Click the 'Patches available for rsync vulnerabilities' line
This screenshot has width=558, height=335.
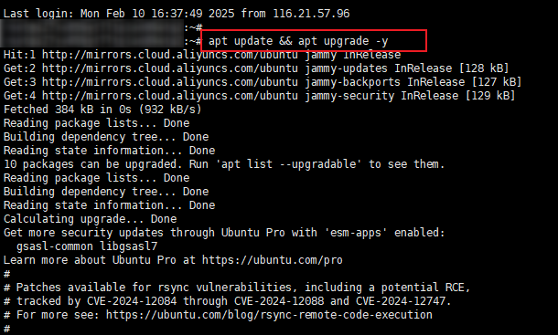(x=237, y=288)
